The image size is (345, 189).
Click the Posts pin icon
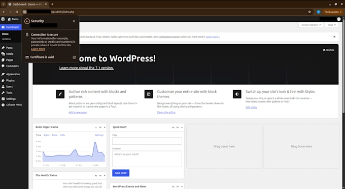pyautogui.click(x=3, y=48)
